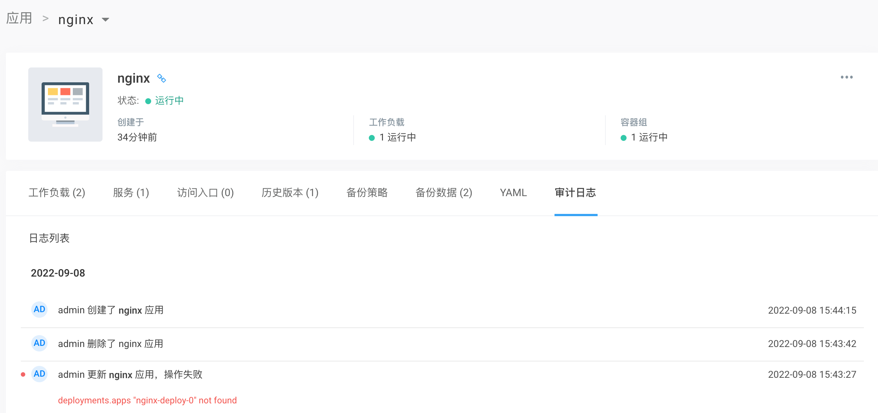Screen dimensions: 878x413
Task: Click the link icon beside the nginx title
Action: pyautogui.click(x=162, y=78)
